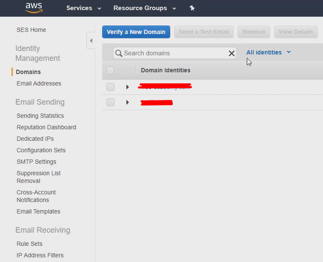Image resolution: width=323 pixels, height=262 pixels.
Task: Click the Send a Test Email button
Action: (204, 32)
